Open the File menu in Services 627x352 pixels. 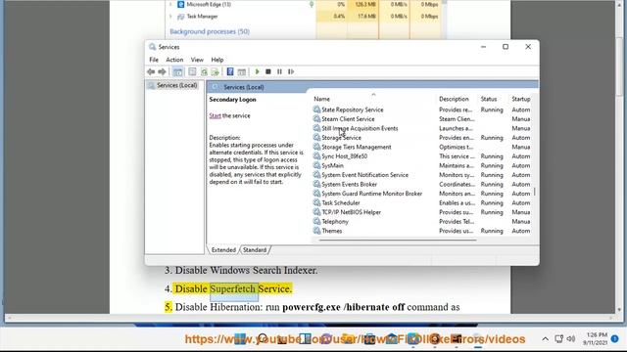coord(154,60)
